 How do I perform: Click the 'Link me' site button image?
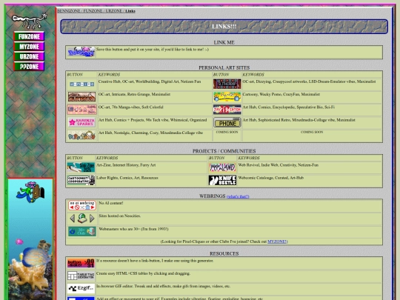pyautogui.click(x=81, y=52)
